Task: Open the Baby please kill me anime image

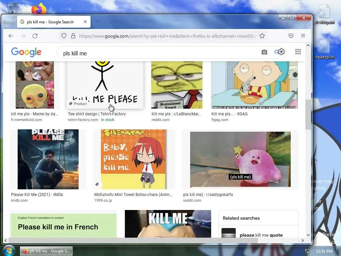Action: [133, 159]
